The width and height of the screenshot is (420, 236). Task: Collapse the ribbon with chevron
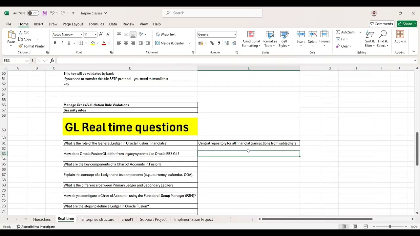tap(413, 51)
